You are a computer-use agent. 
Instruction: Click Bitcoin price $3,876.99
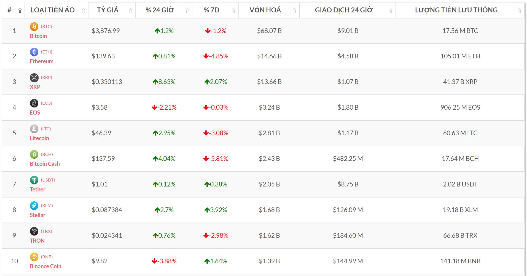point(106,31)
